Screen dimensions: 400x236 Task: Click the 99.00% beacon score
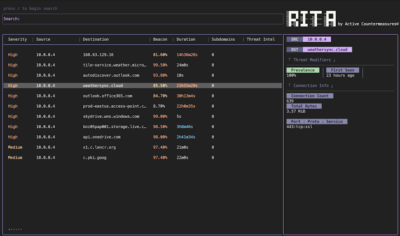click(x=160, y=117)
